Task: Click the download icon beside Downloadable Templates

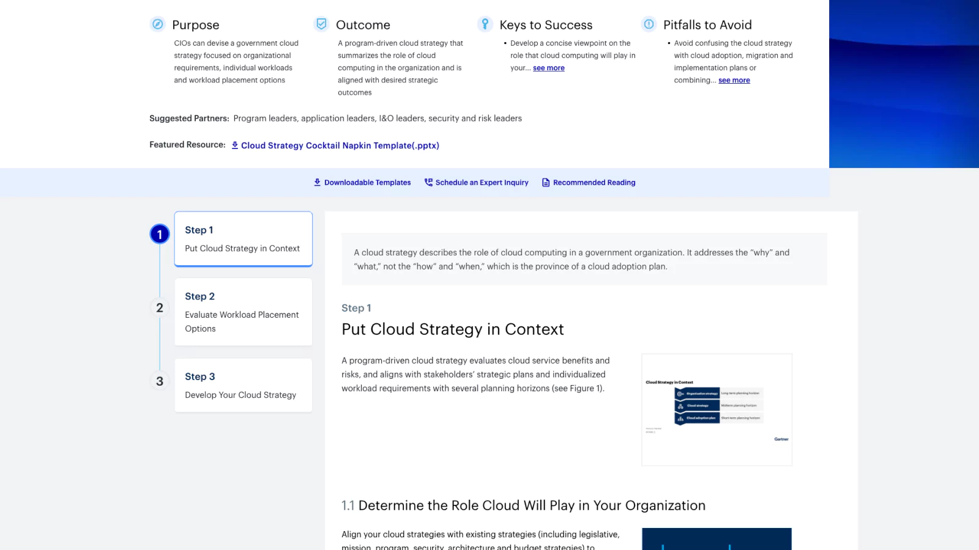Action: tap(317, 182)
